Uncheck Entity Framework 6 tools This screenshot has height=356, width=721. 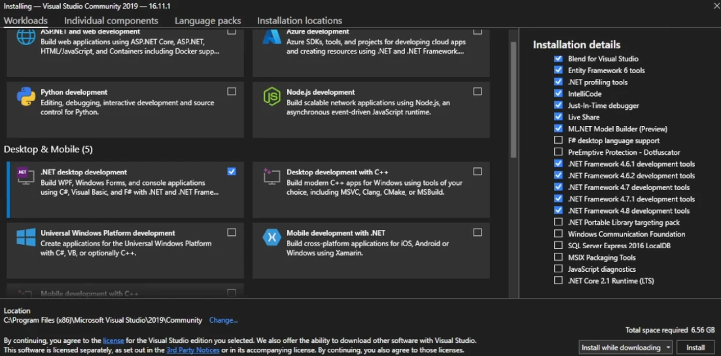click(558, 70)
